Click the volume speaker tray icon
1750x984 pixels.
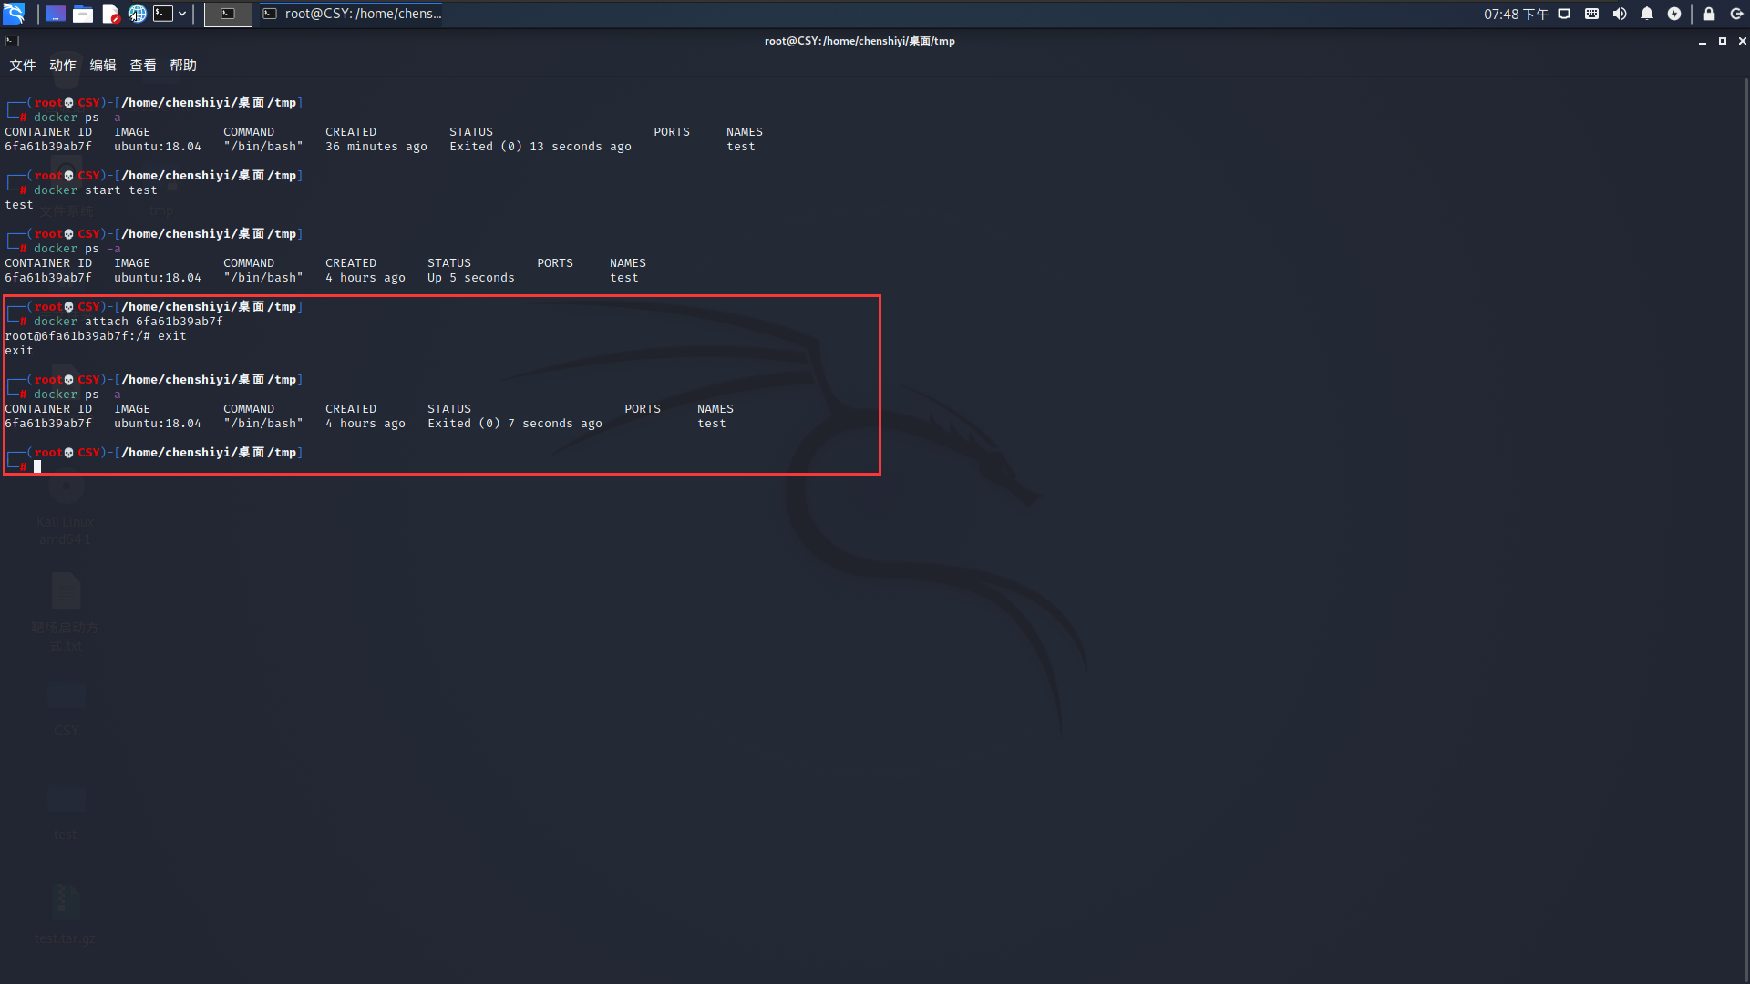[x=1620, y=14]
